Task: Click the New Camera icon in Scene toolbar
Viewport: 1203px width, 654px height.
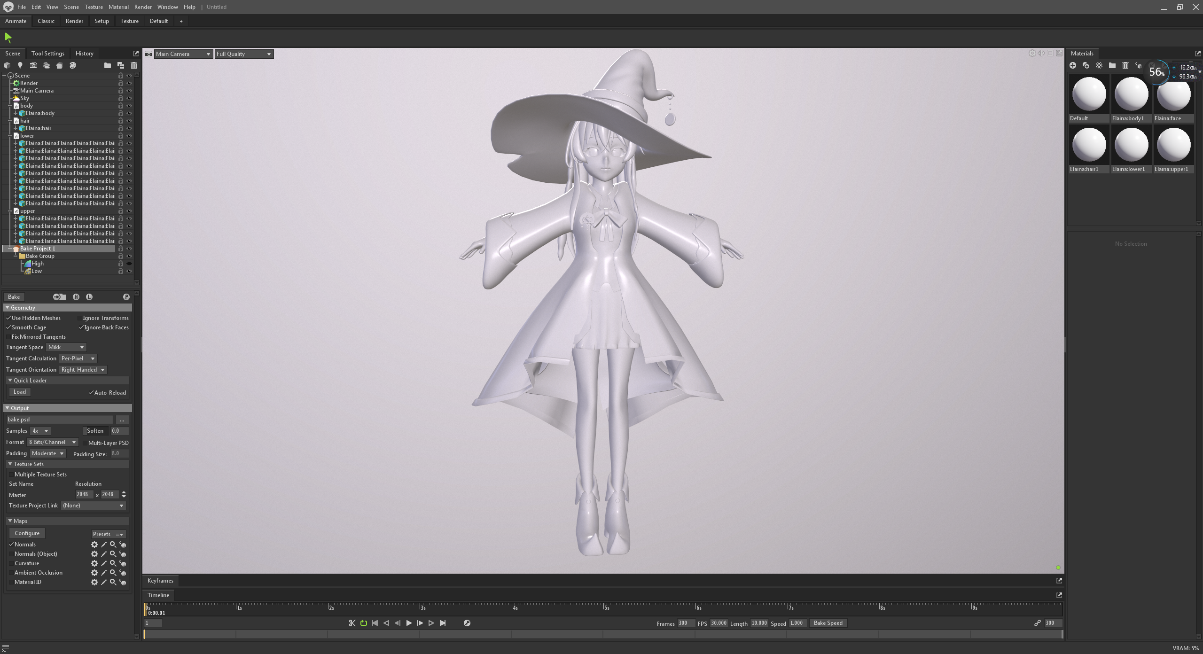Action: pos(33,65)
